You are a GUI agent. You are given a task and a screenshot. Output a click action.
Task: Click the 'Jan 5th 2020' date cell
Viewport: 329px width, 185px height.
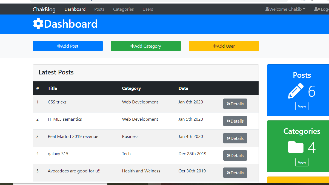coord(191,119)
